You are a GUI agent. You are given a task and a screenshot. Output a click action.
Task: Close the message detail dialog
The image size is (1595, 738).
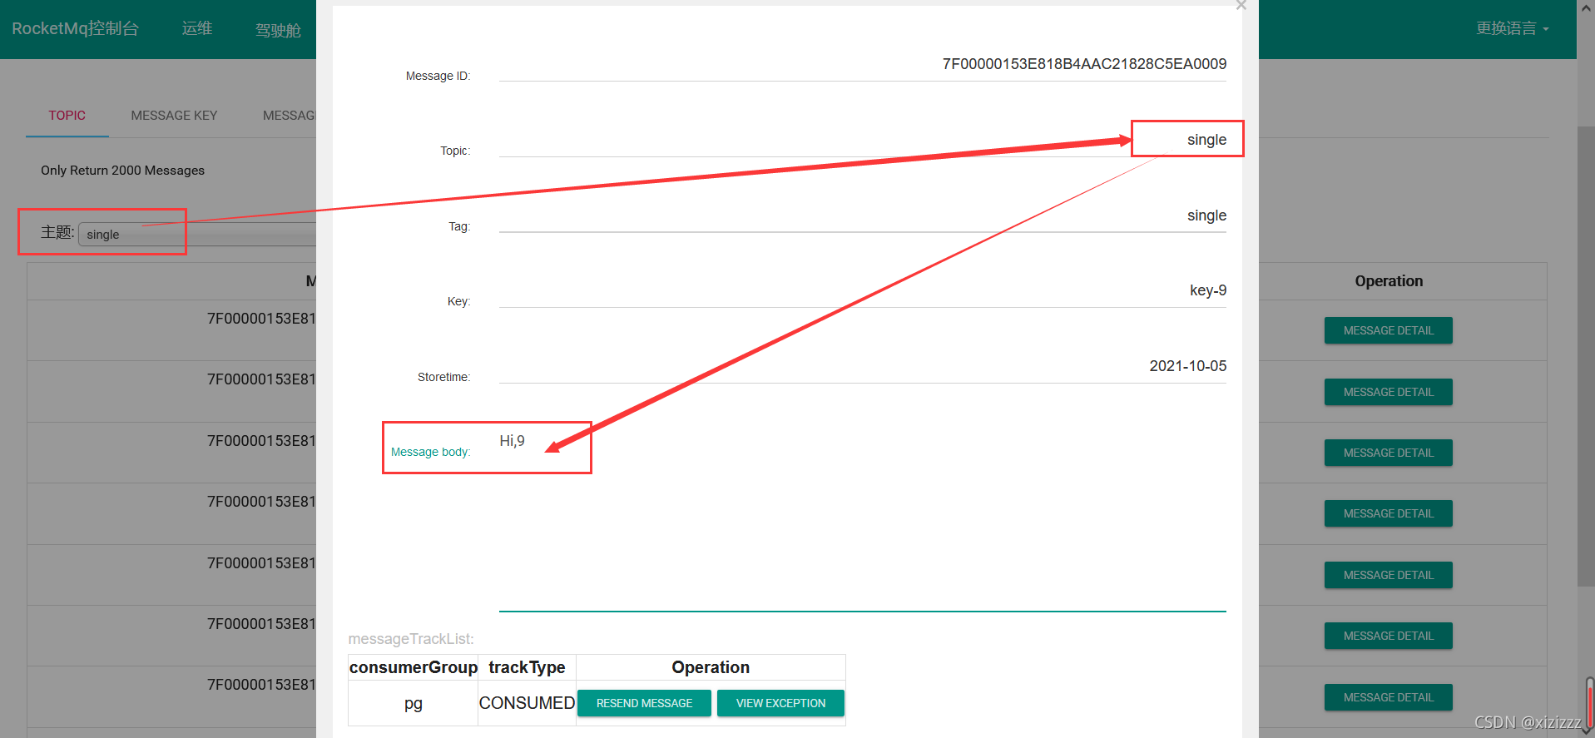click(x=1241, y=5)
